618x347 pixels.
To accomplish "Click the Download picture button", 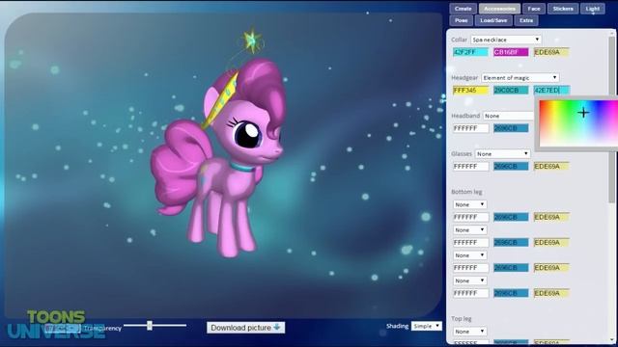I will click(x=245, y=328).
